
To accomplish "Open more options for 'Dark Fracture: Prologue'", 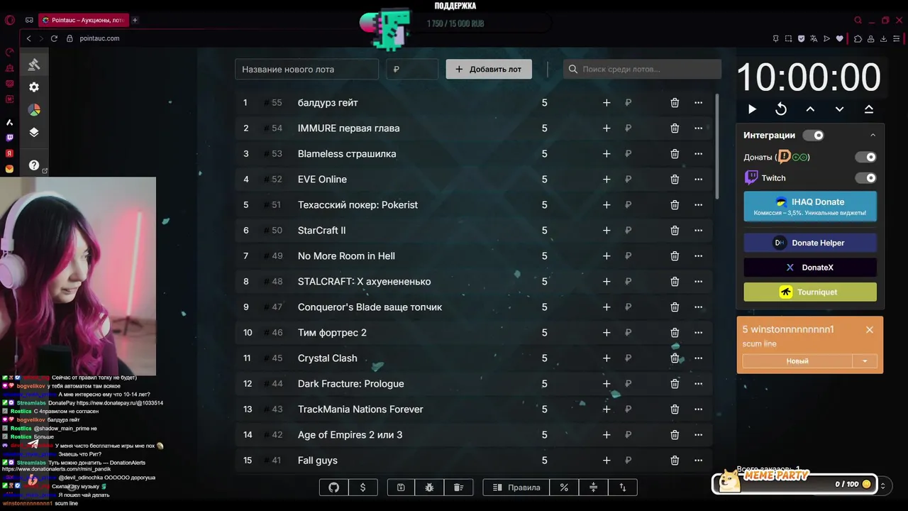I will [x=698, y=384].
